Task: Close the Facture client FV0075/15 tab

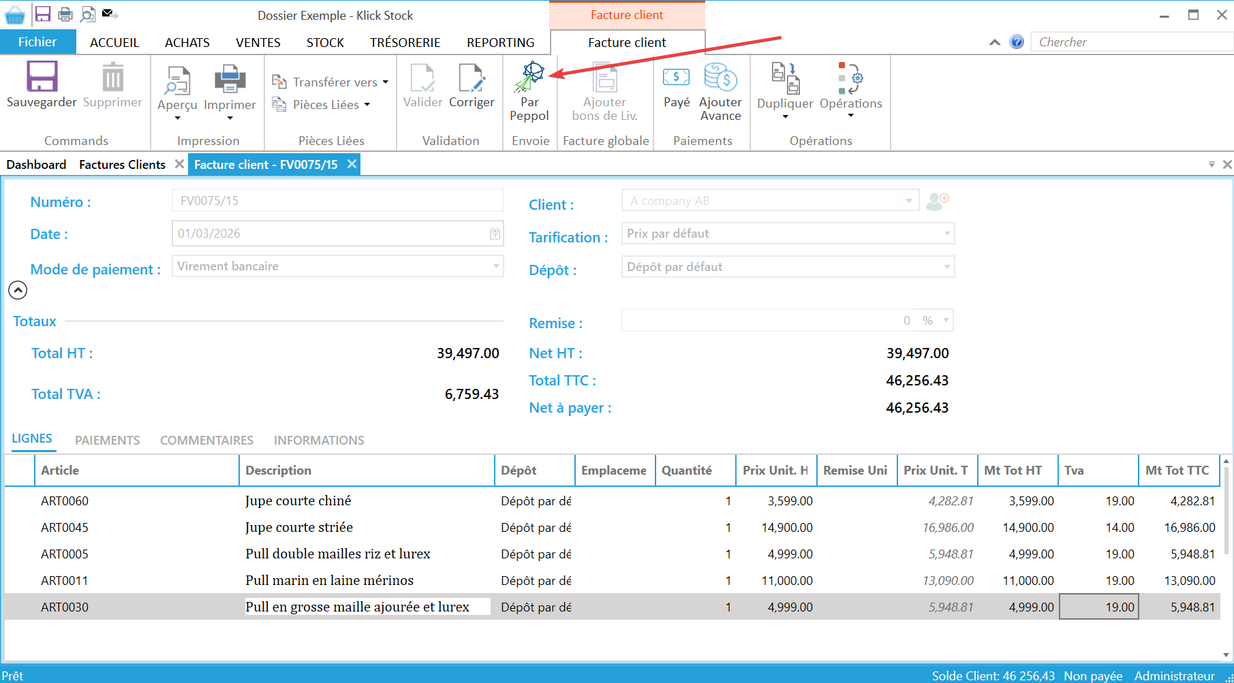Action: tap(352, 164)
